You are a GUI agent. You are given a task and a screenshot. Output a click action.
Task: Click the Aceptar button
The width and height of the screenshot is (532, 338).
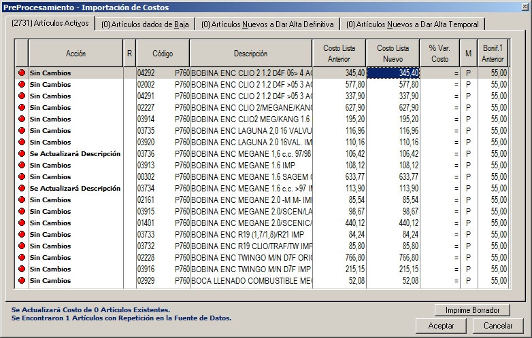[441, 325]
